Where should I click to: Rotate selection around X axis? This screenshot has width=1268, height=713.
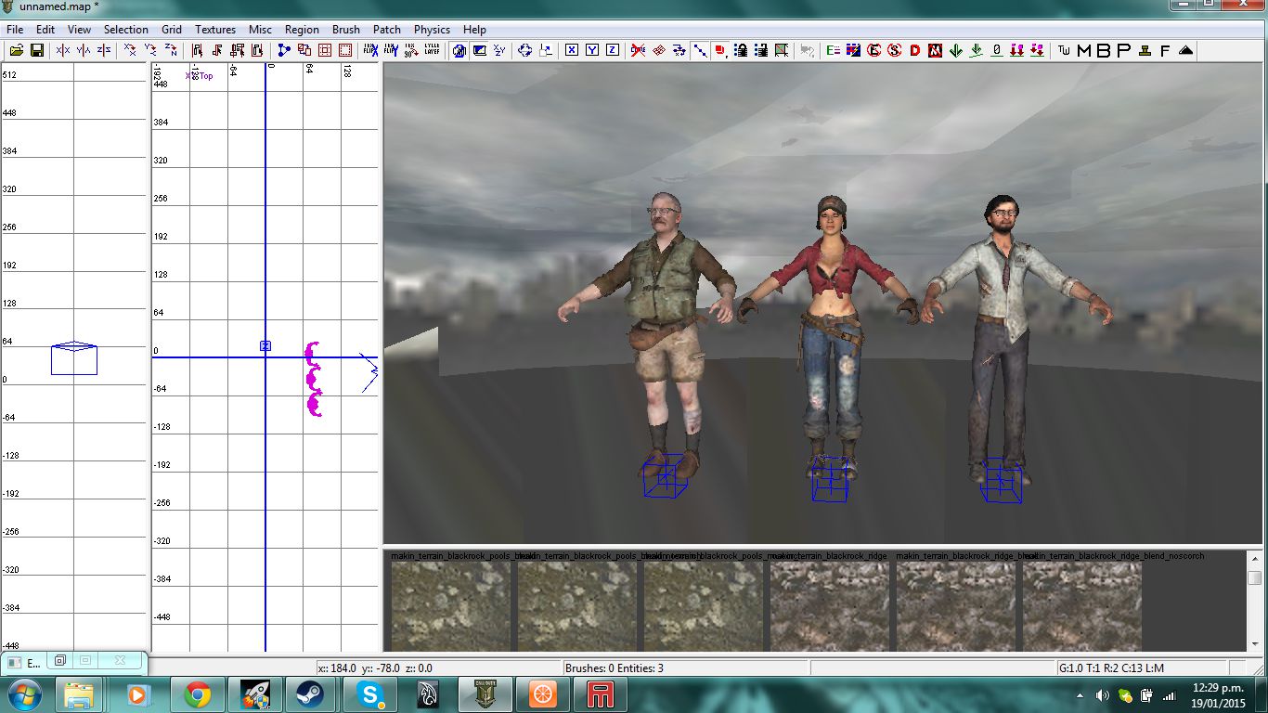(x=130, y=50)
